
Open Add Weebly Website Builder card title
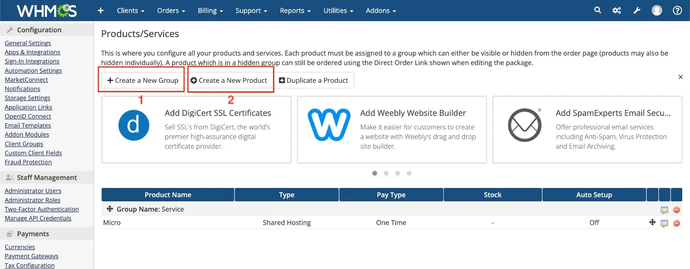click(413, 113)
